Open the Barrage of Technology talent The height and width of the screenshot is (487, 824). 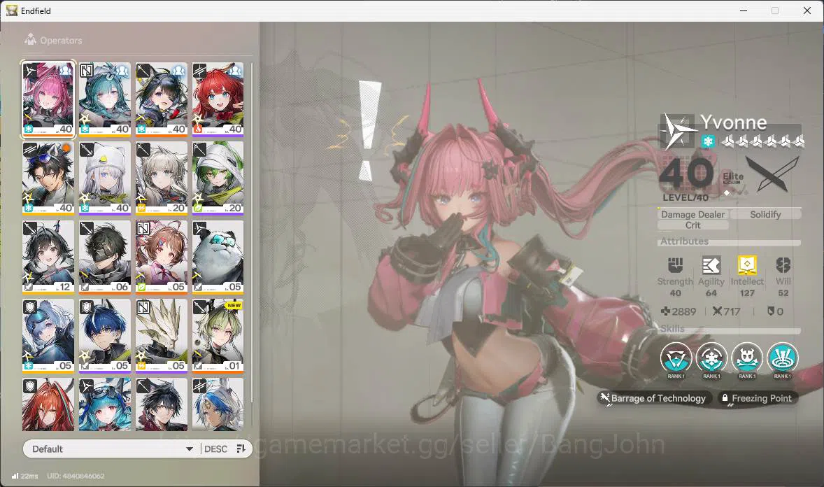click(x=654, y=398)
